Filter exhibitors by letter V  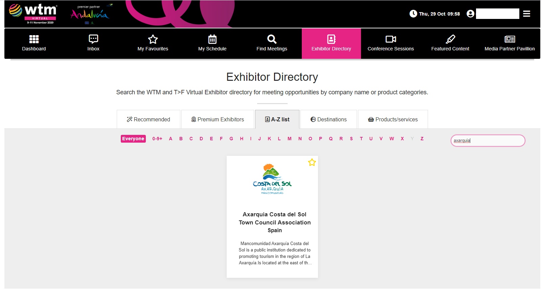381,139
